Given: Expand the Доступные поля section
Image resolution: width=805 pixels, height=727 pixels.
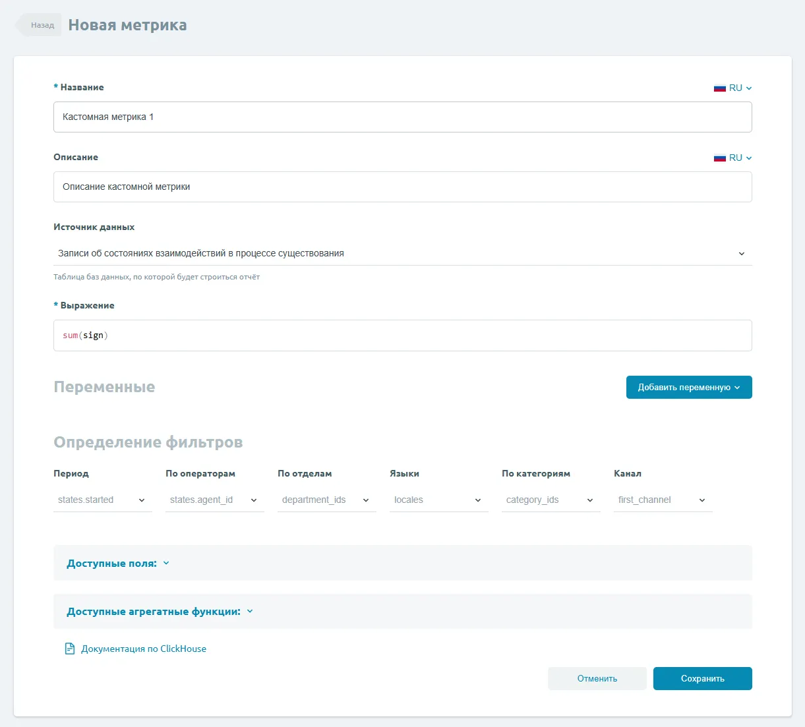Looking at the screenshot, I should point(118,564).
